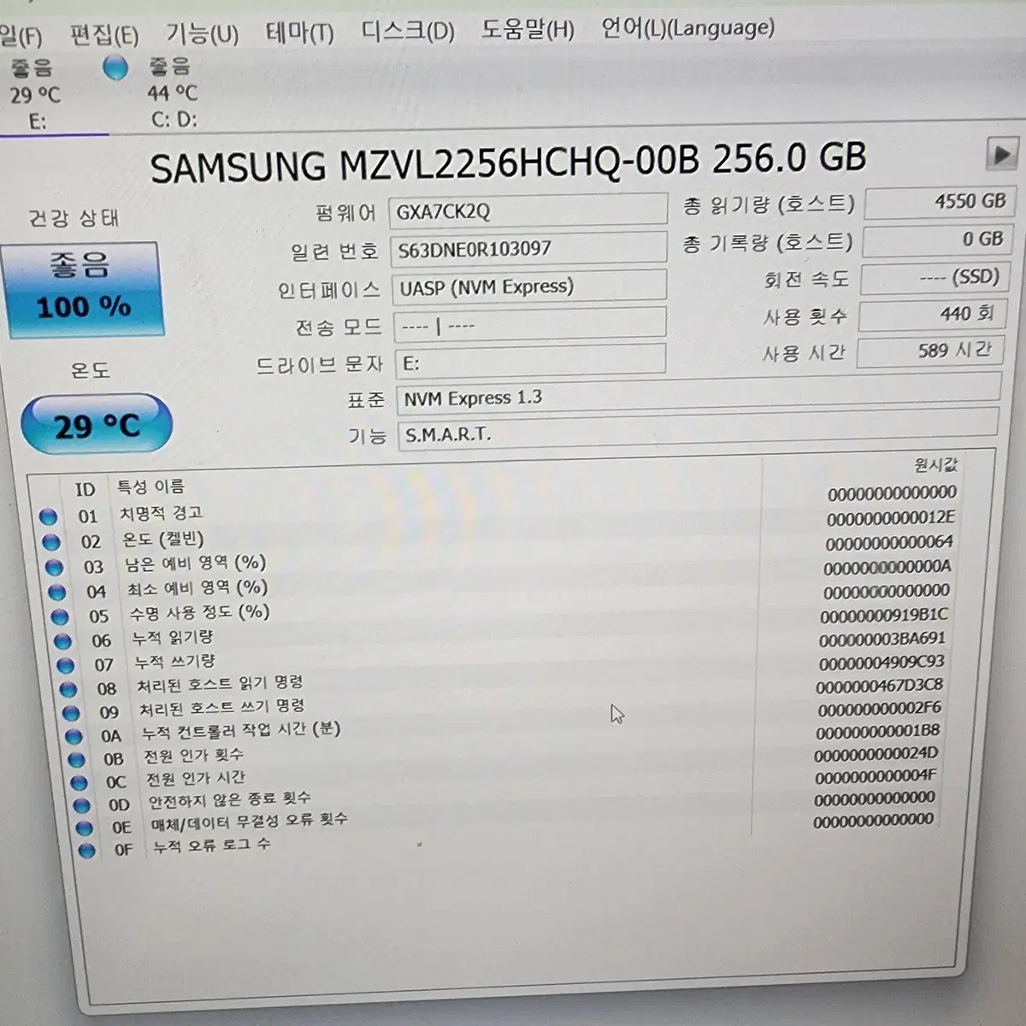
Task: Select the 치명적 경고 attribute name
Action: (x=161, y=513)
